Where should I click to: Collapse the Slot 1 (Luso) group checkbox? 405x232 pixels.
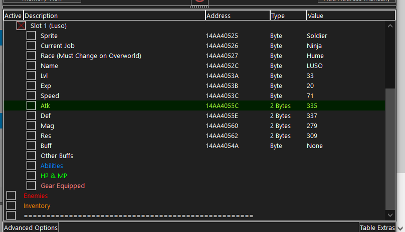click(x=21, y=25)
